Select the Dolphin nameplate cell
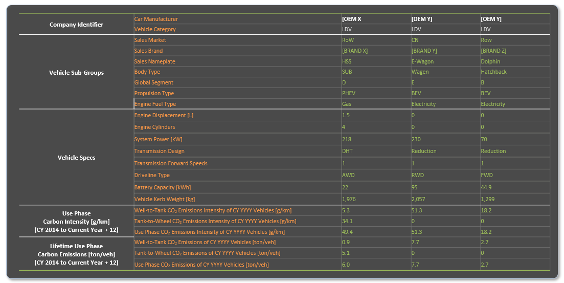564x283 pixels. 490,61
